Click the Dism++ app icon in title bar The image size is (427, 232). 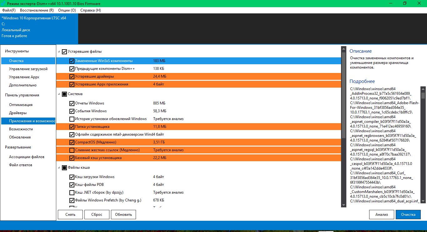tap(3, 3)
